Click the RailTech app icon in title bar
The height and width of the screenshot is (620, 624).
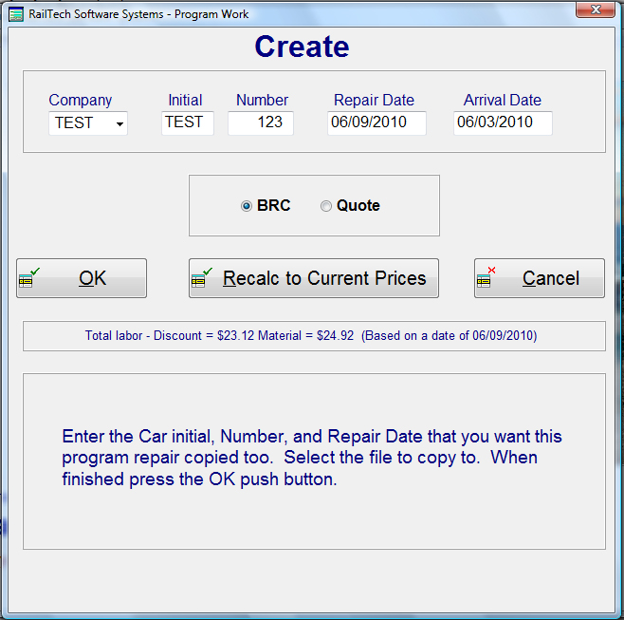click(16, 13)
